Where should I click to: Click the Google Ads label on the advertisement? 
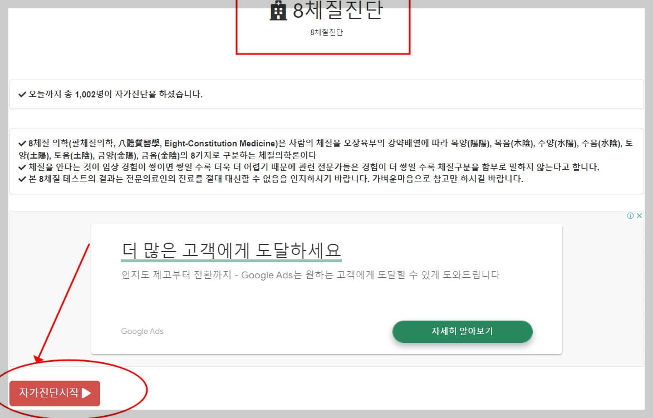pyautogui.click(x=141, y=331)
